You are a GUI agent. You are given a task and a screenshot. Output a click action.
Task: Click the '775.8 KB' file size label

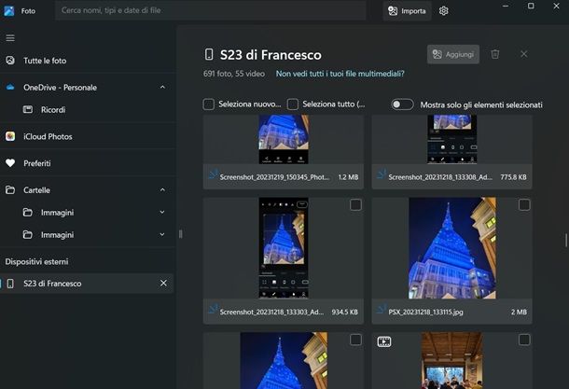[x=513, y=177]
